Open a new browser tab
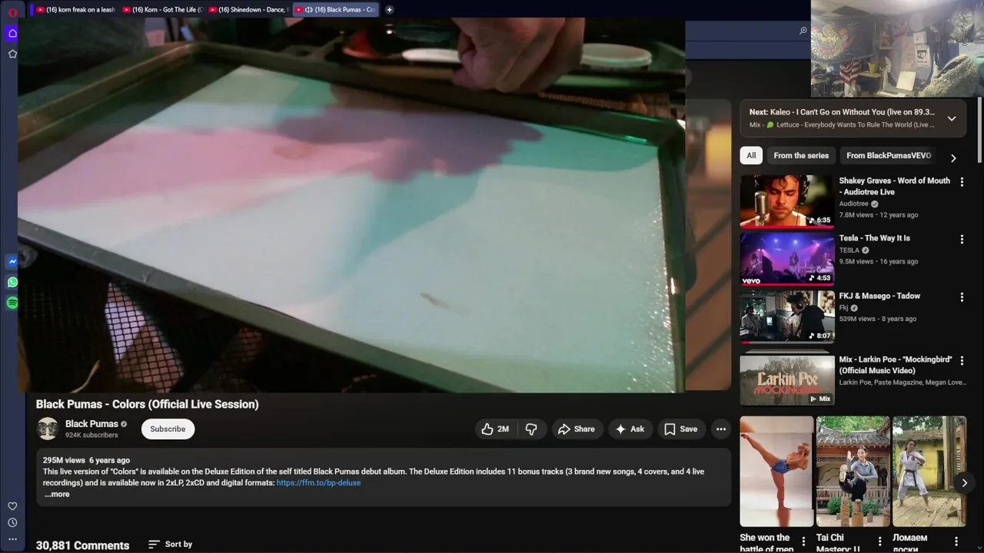Viewport: 984px width, 553px height. 389,10
